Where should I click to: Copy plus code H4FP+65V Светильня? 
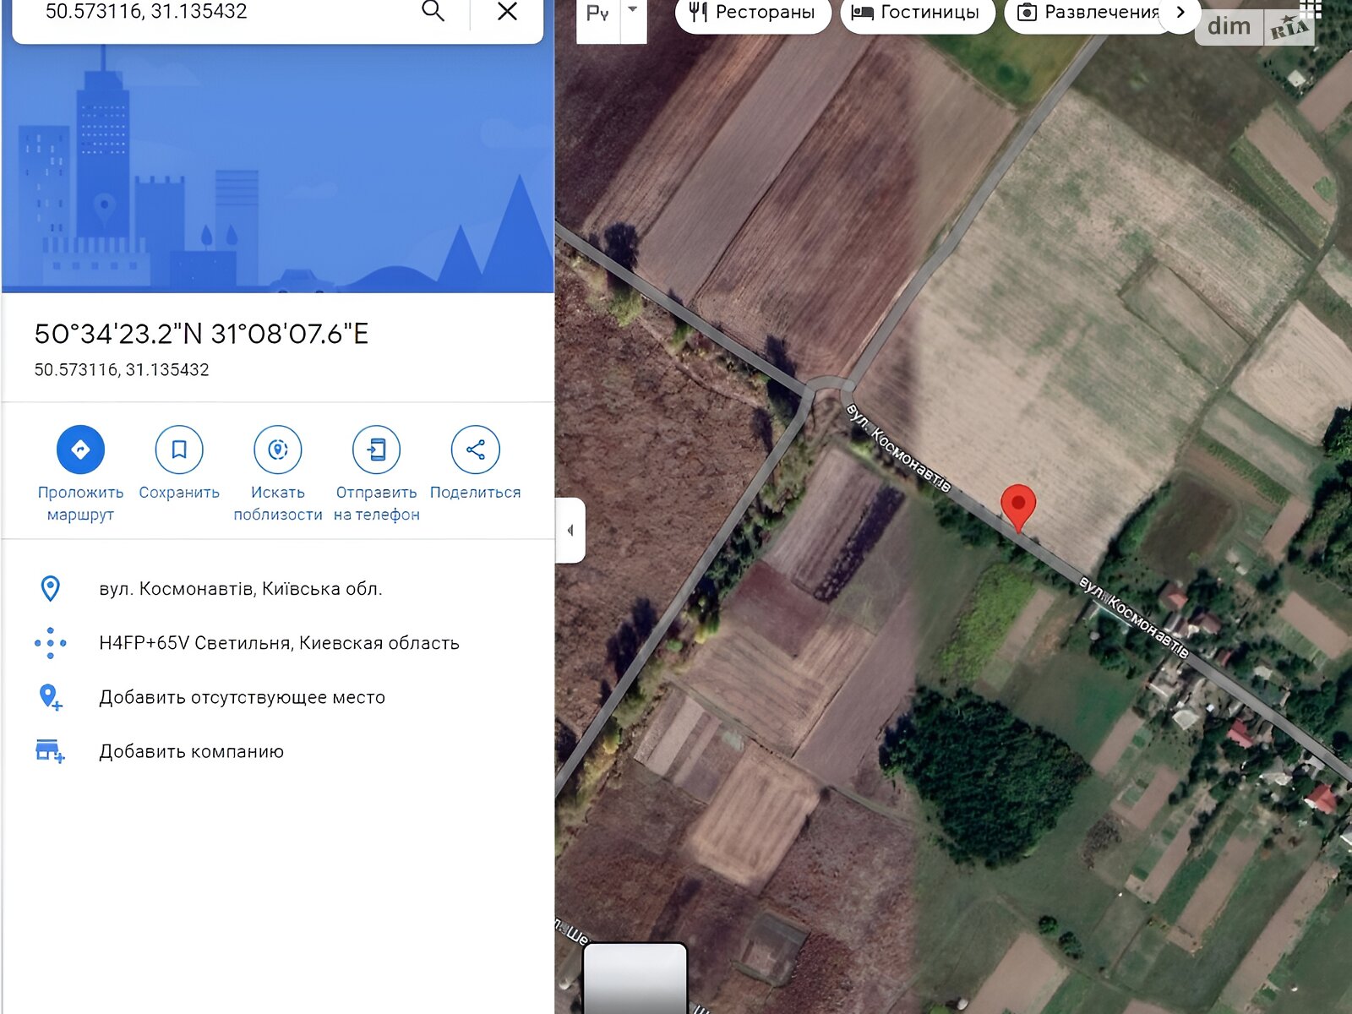coord(279,643)
